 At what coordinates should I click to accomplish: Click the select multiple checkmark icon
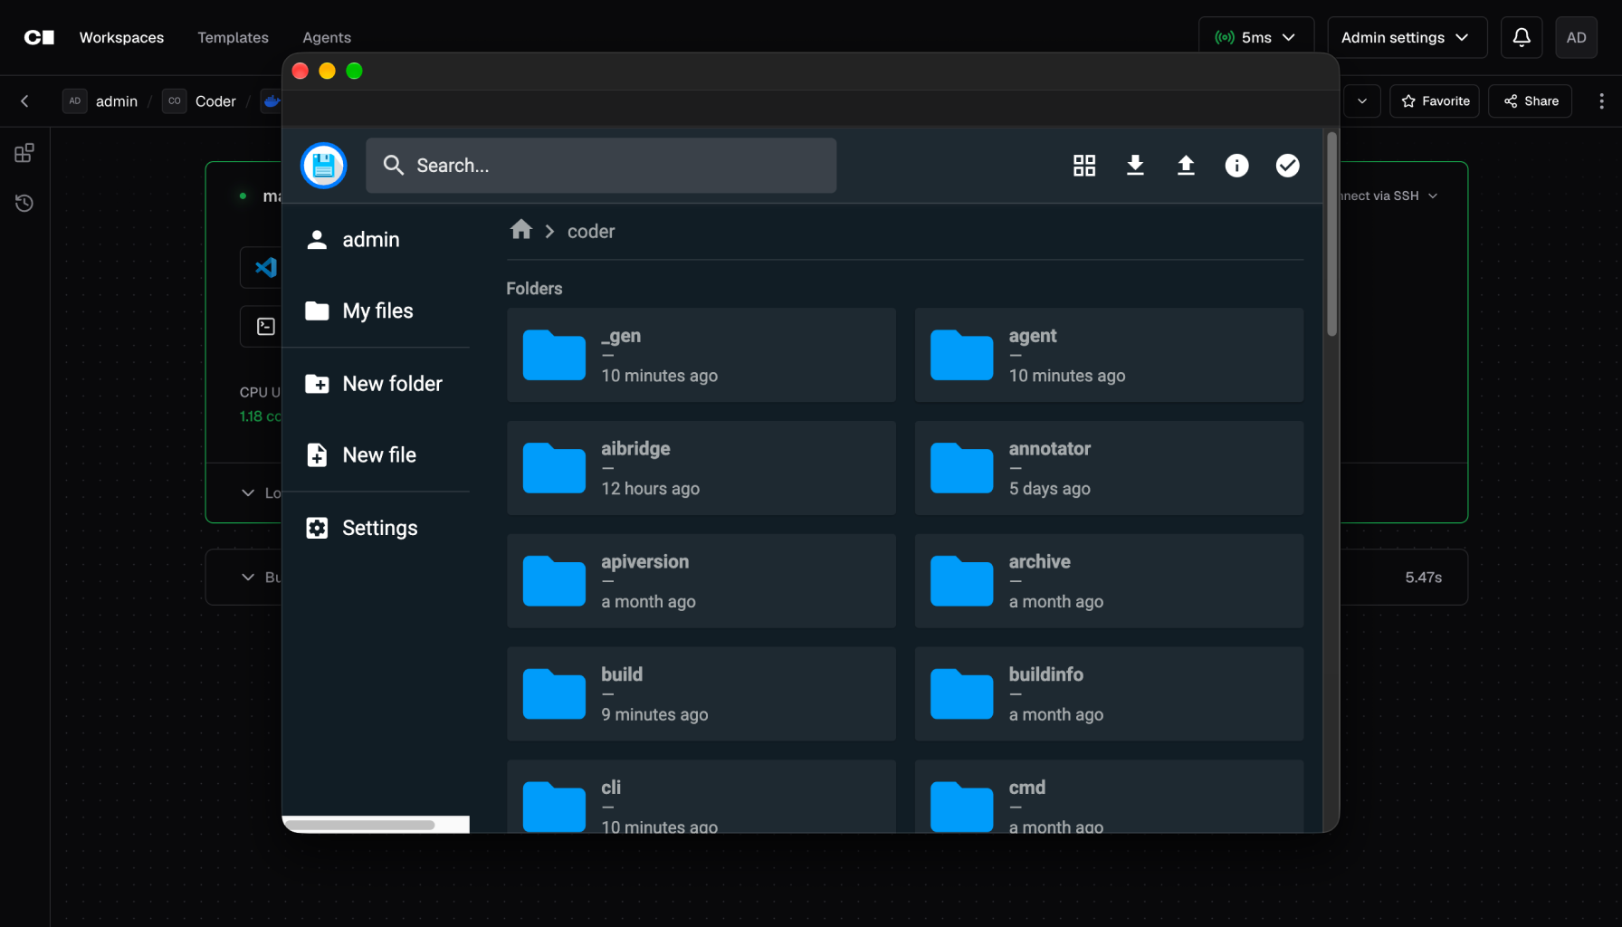pyautogui.click(x=1287, y=166)
